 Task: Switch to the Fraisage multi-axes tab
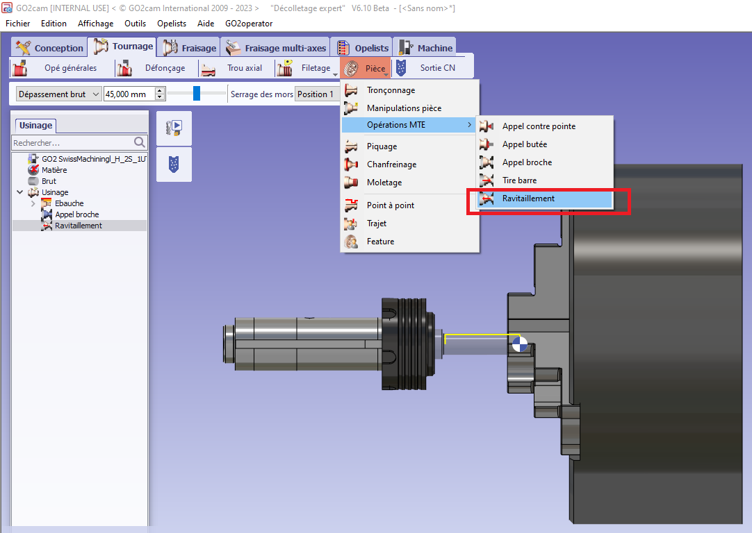(x=276, y=48)
